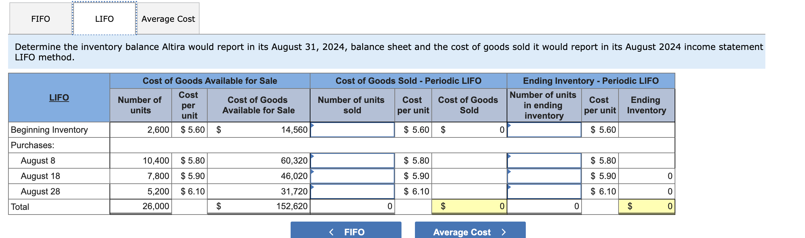
Task: Click the Ending Inventory - Periodic LIFO heading
Action: tap(591, 81)
